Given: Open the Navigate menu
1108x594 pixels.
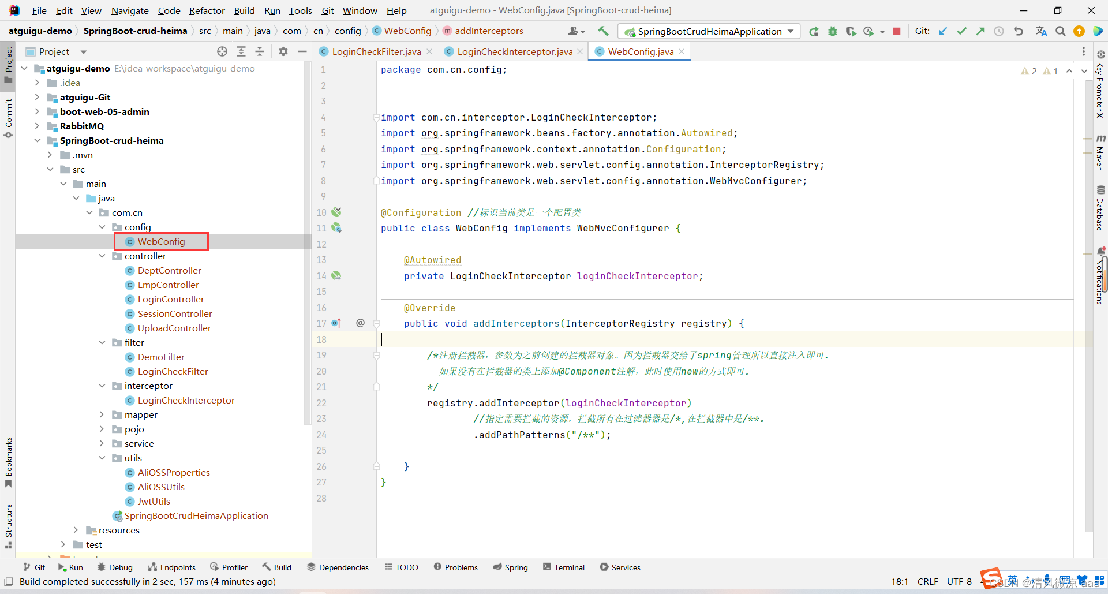Looking at the screenshot, I should pos(130,10).
